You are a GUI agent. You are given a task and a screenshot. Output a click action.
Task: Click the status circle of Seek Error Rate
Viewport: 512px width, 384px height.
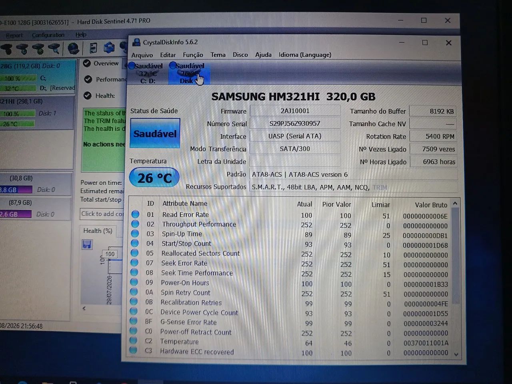point(134,263)
